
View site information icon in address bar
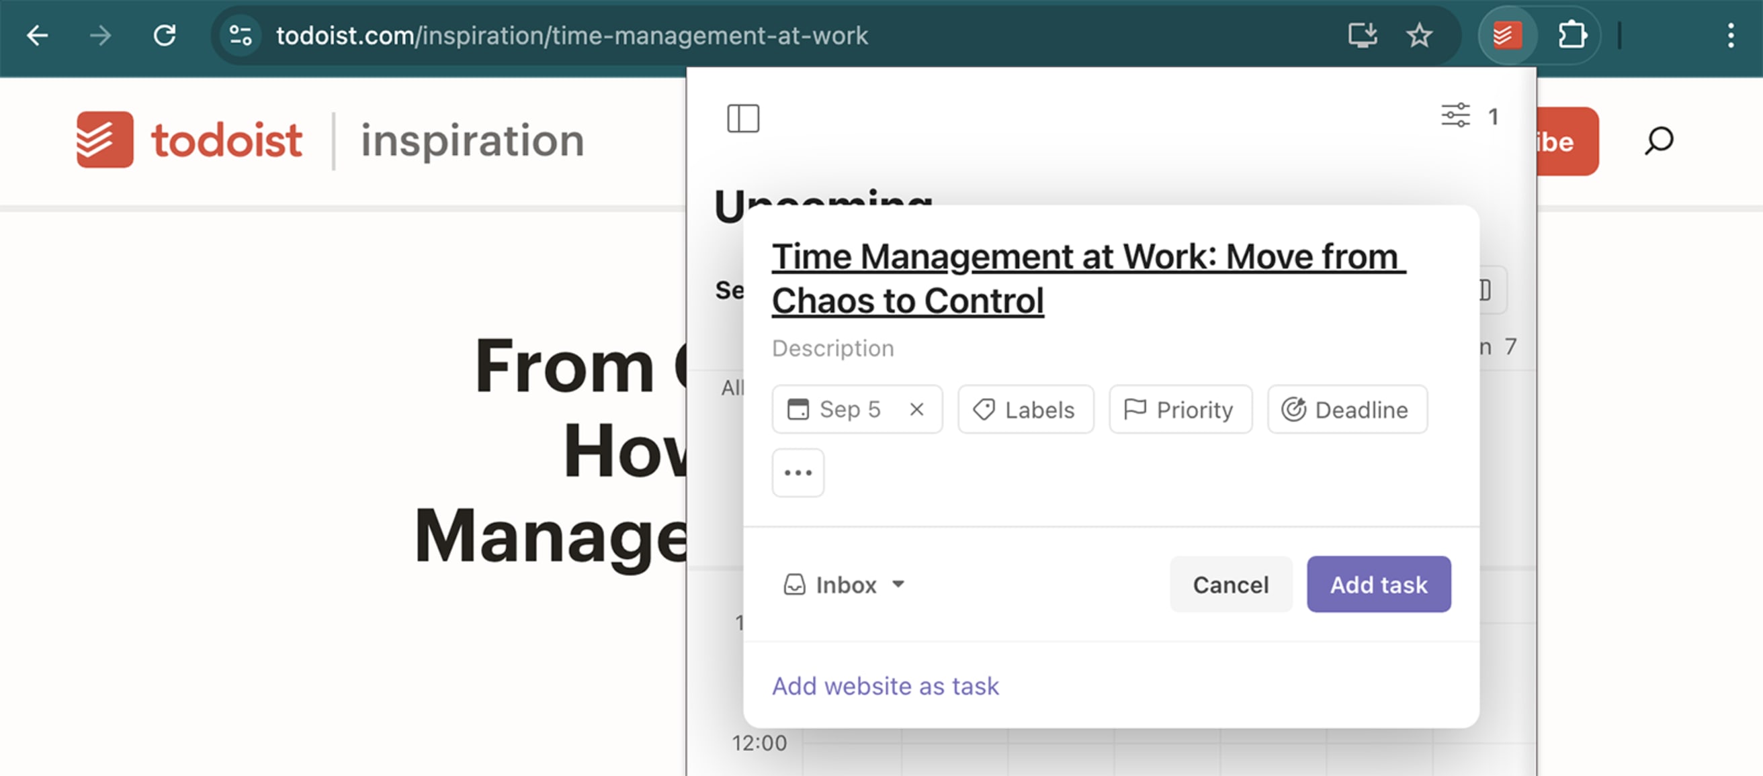[x=241, y=35]
